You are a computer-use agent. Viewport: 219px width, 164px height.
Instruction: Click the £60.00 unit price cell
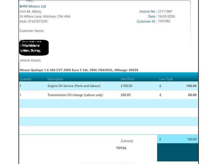point(126,95)
